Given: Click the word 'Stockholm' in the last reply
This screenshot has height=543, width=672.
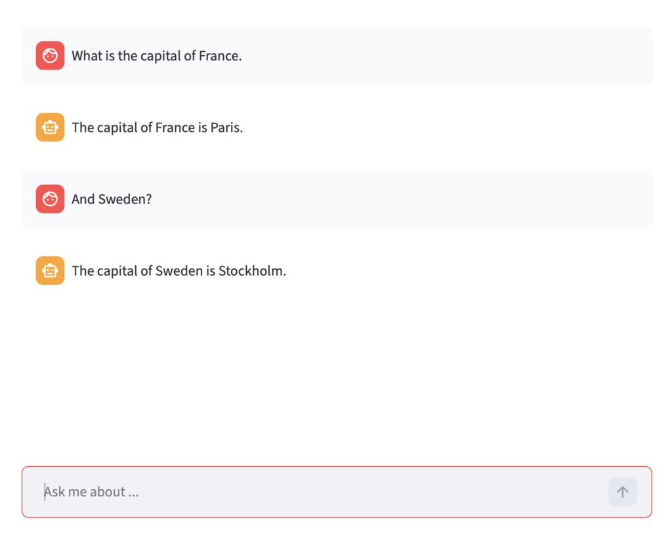Looking at the screenshot, I should [251, 271].
